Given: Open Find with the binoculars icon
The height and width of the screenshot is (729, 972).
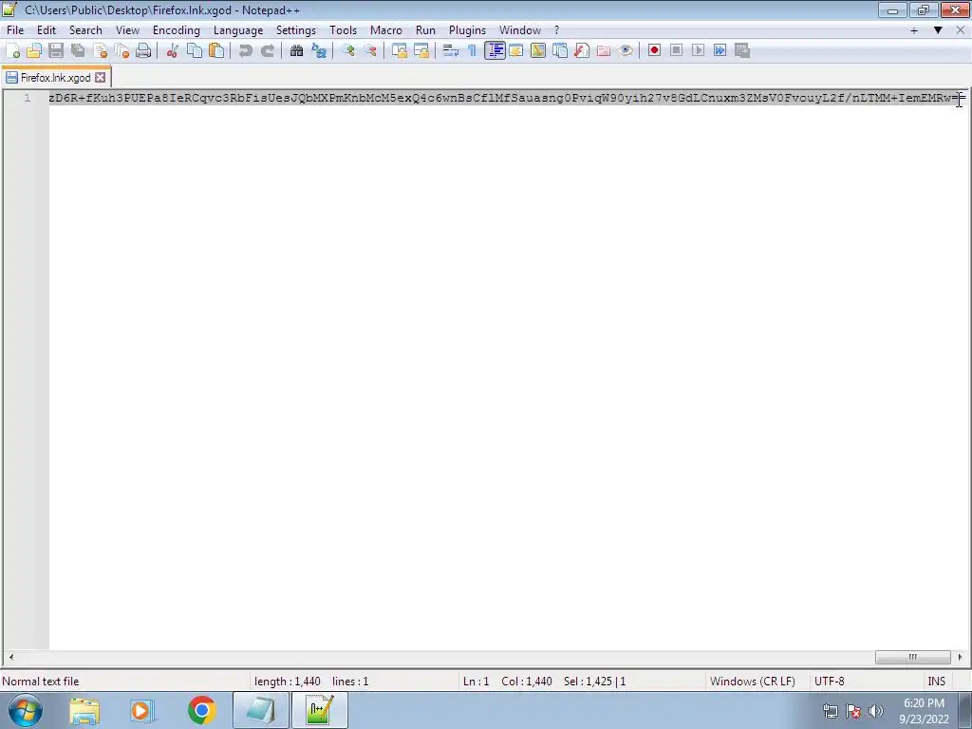Looking at the screenshot, I should 296,51.
